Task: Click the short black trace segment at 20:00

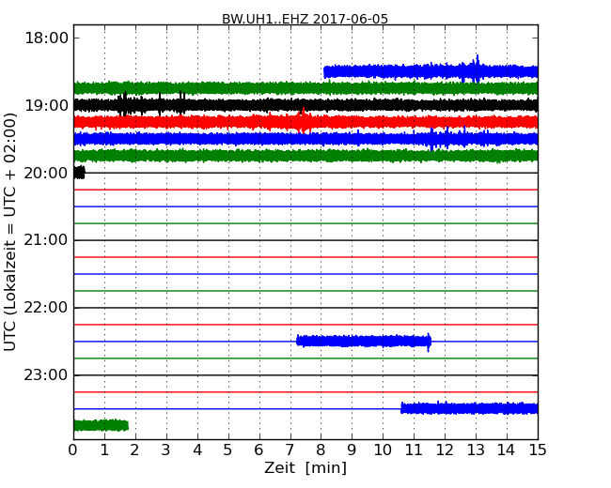Action: point(79,173)
